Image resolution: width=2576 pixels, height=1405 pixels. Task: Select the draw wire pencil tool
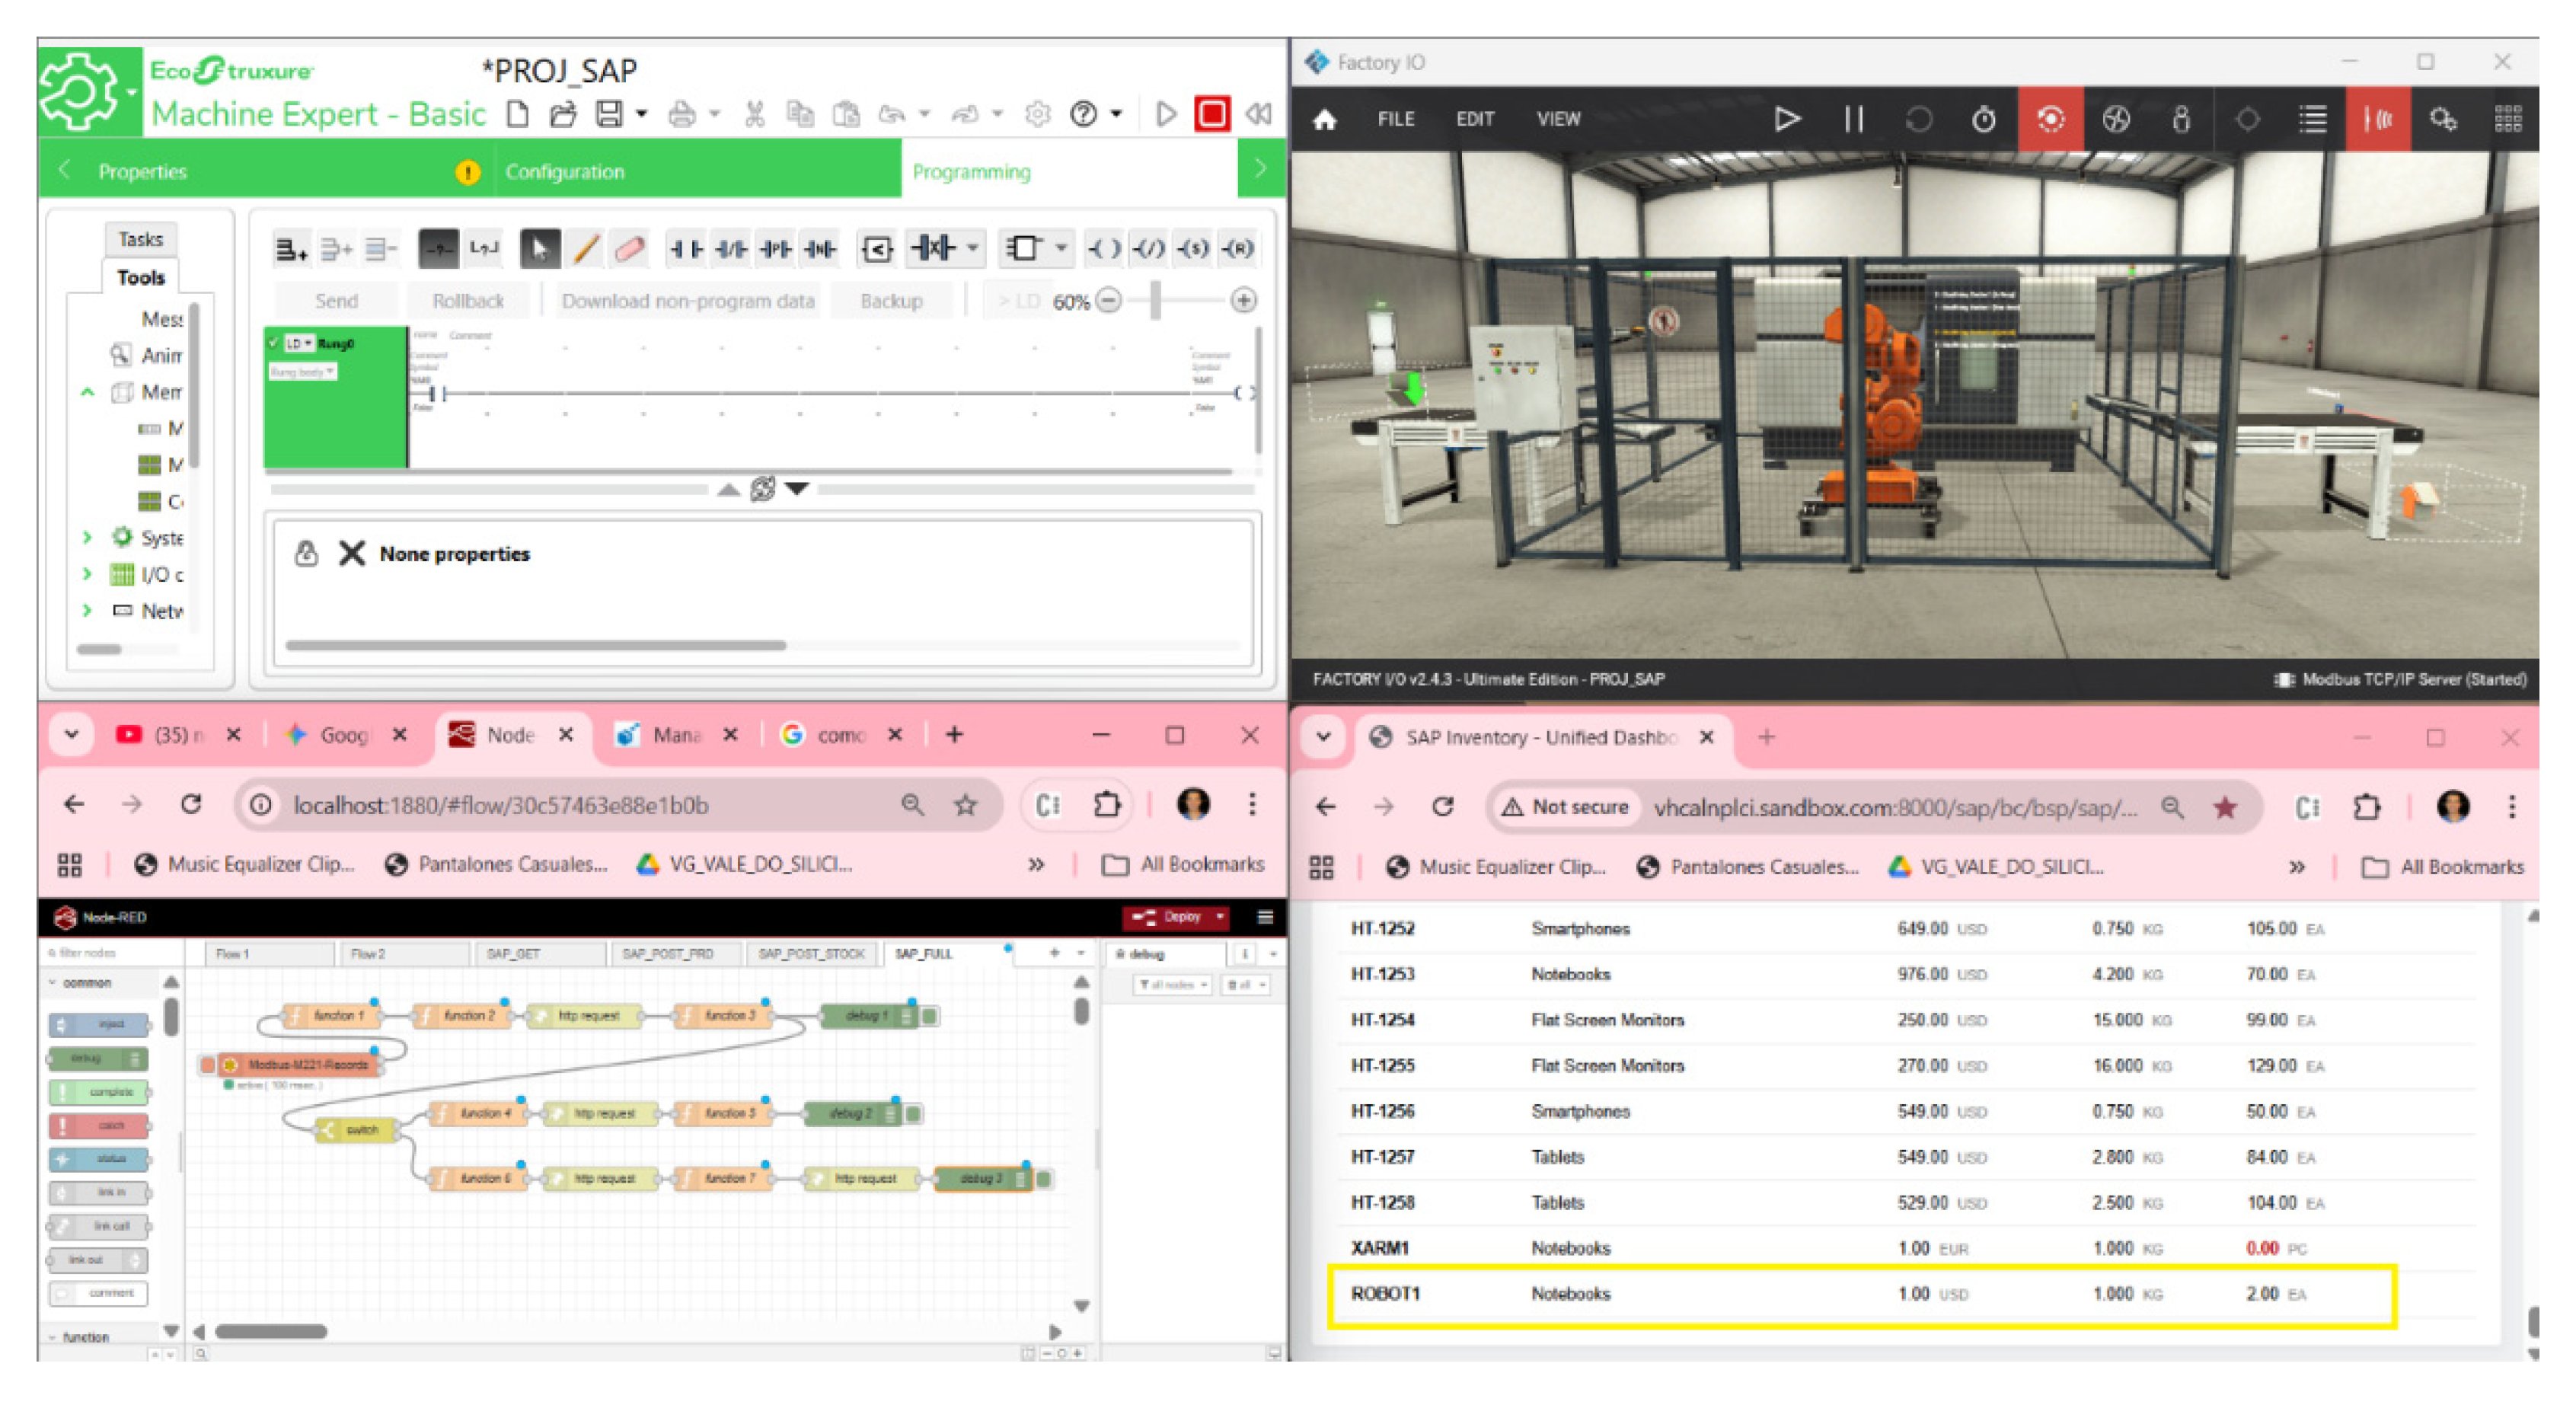pyautogui.click(x=586, y=248)
